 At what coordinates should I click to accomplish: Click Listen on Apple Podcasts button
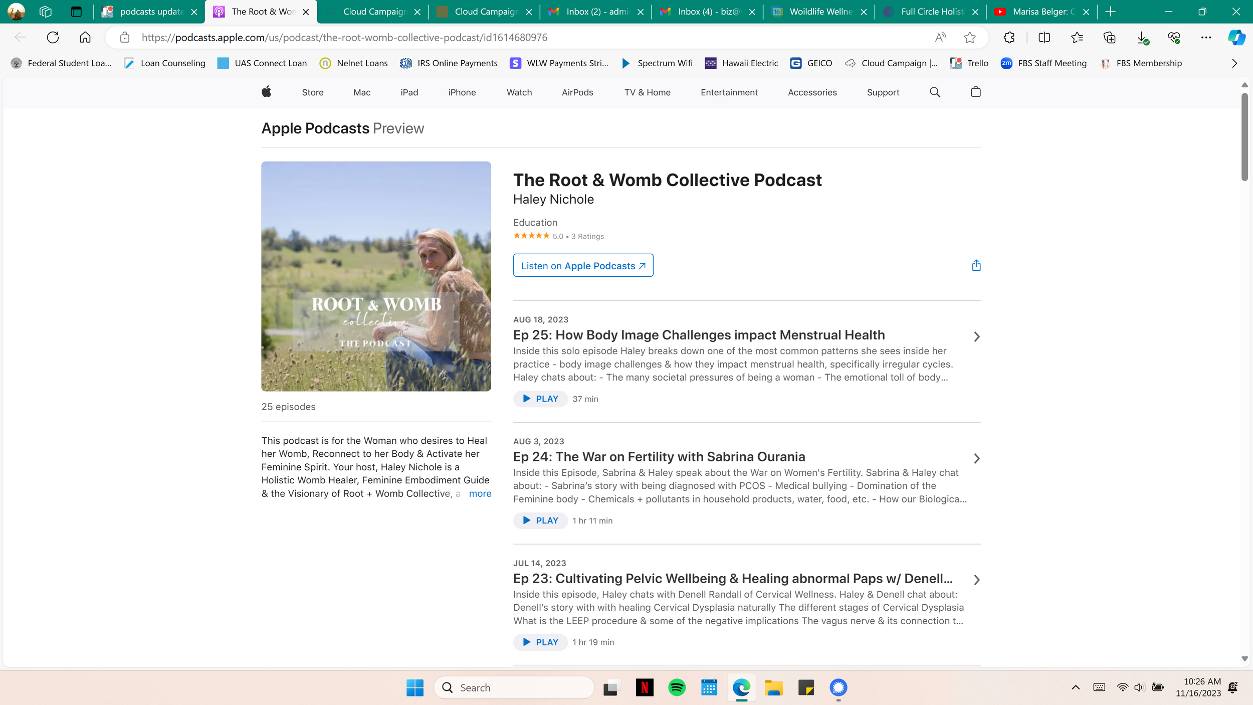[x=583, y=265]
